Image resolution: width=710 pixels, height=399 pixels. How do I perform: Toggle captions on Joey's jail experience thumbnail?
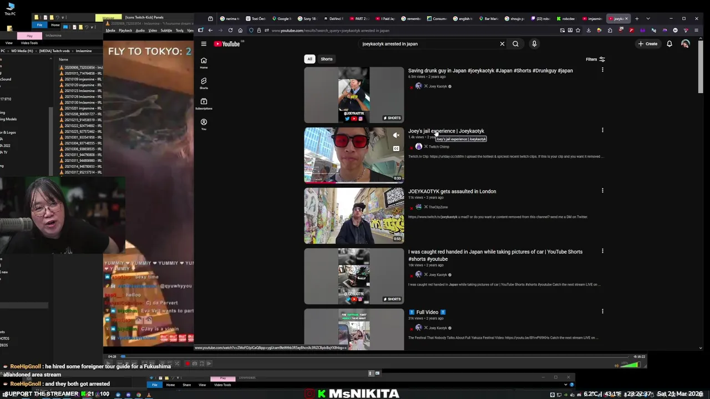tap(396, 149)
